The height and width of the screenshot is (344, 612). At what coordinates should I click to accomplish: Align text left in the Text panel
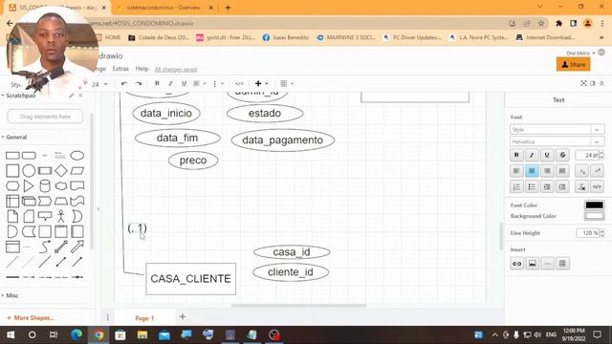[x=516, y=171]
